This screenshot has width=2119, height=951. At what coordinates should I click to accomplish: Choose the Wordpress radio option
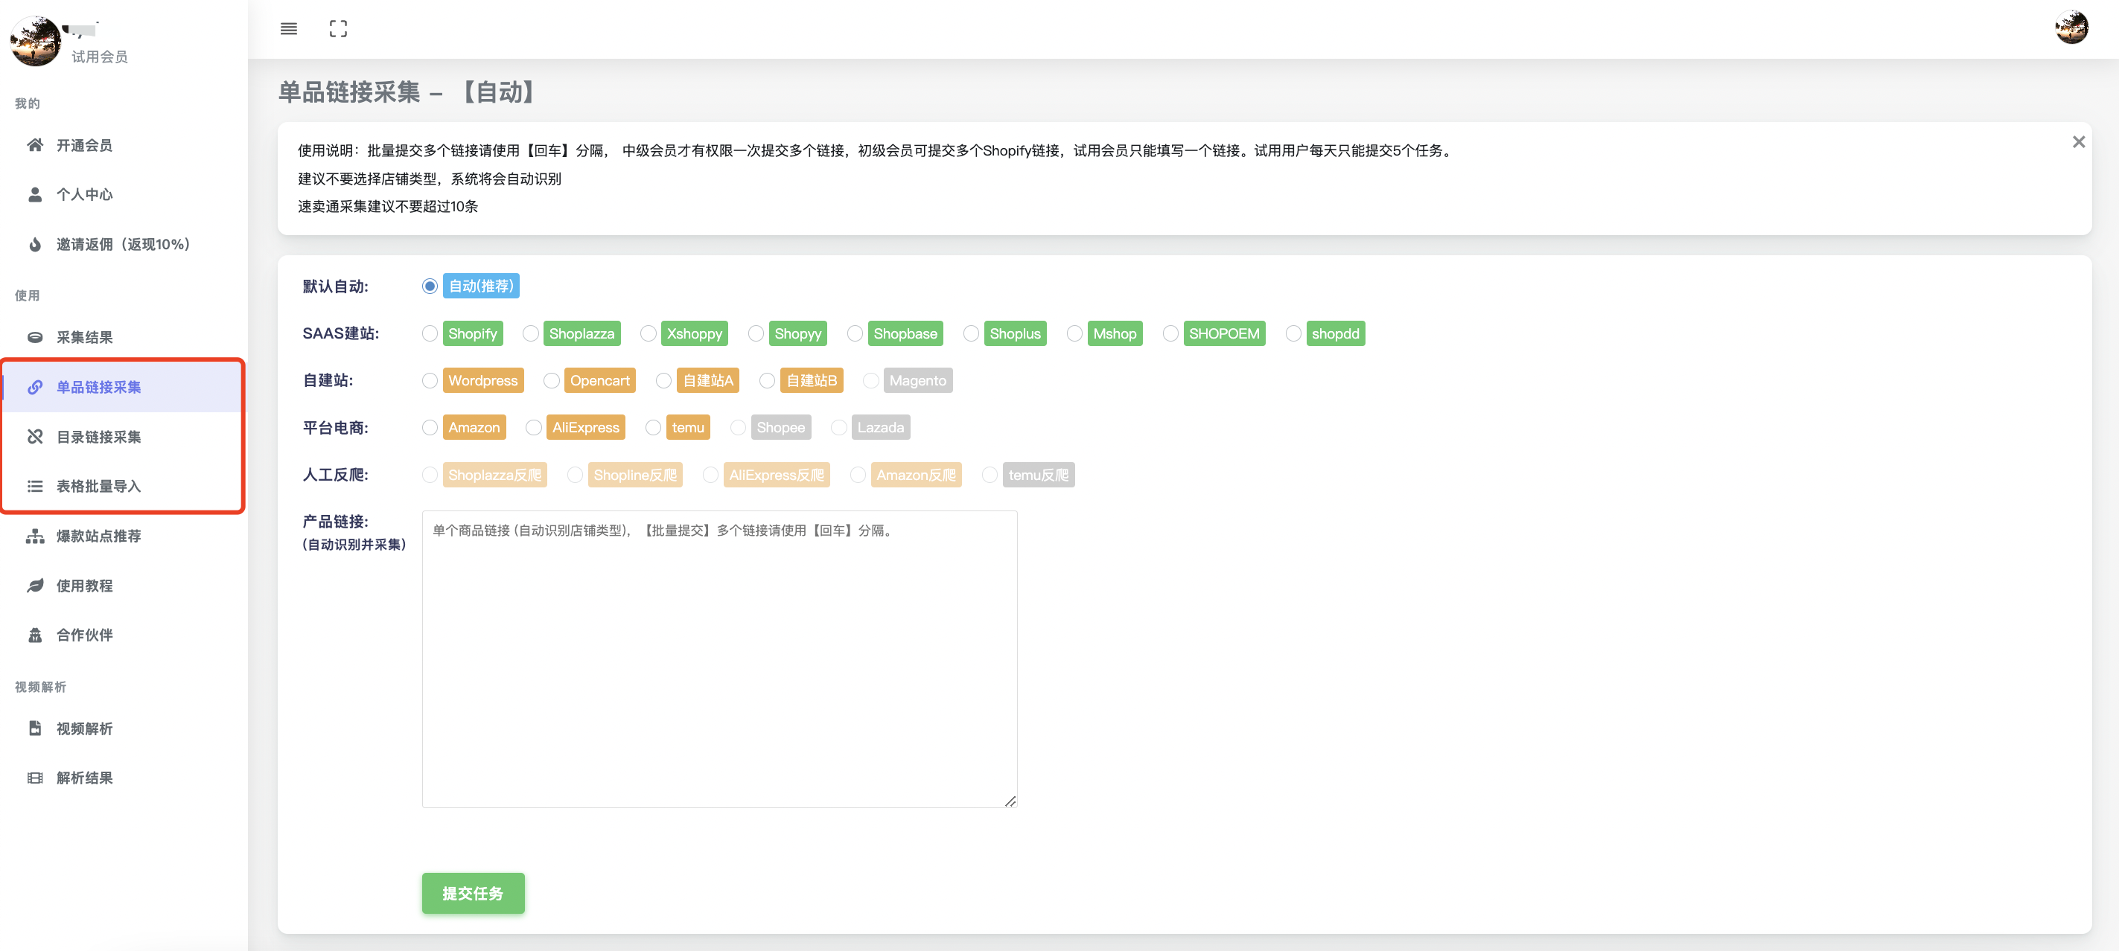click(x=430, y=380)
